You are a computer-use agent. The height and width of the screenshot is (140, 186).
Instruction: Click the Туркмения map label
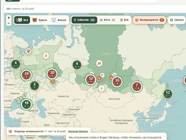pos(53,113)
